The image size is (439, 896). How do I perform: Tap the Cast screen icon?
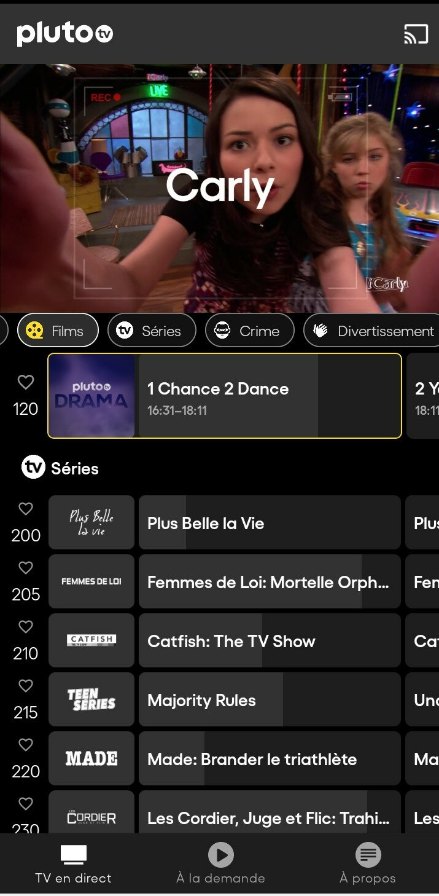tap(416, 34)
